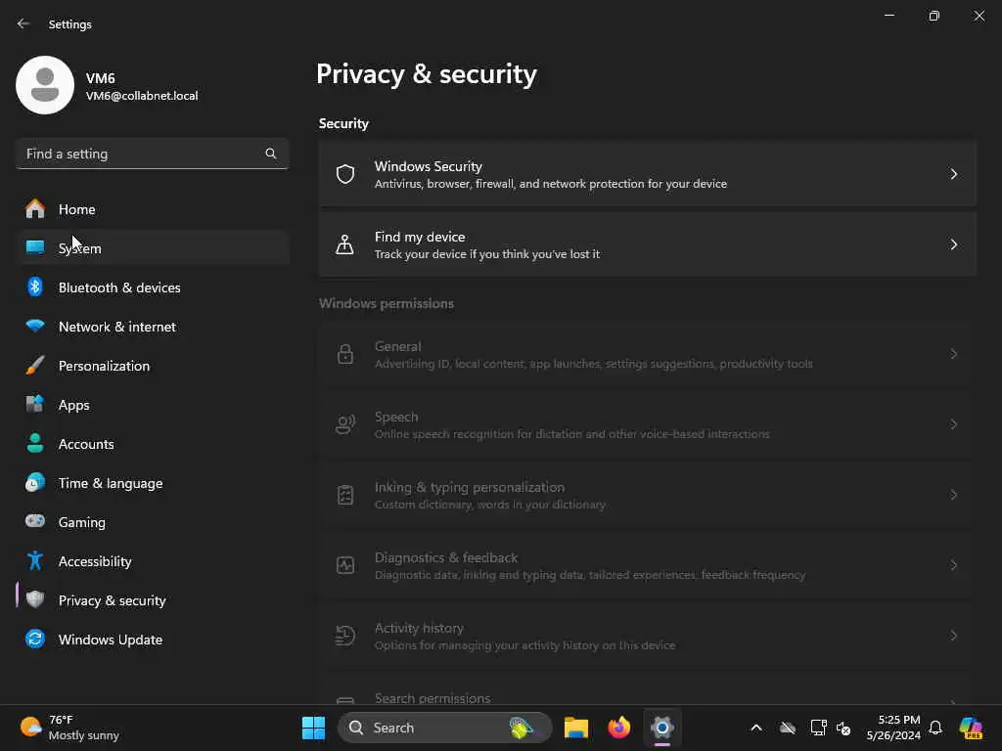
Task: Click the System monitor icon in sidebar
Action: pyautogui.click(x=35, y=247)
